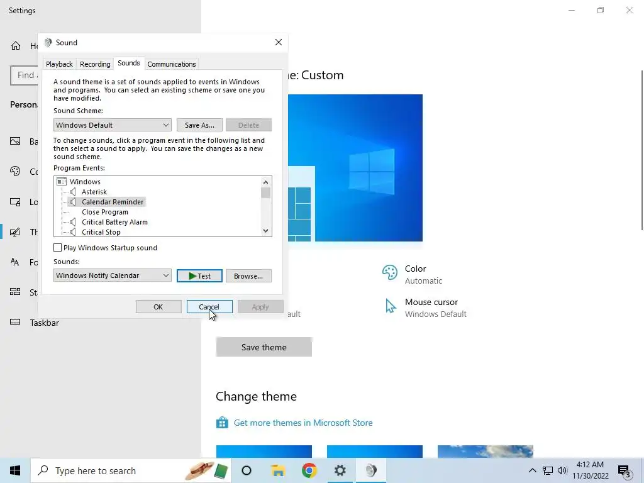
Task: Open Get more themes in Microsoft Store link
Action: 303,423
